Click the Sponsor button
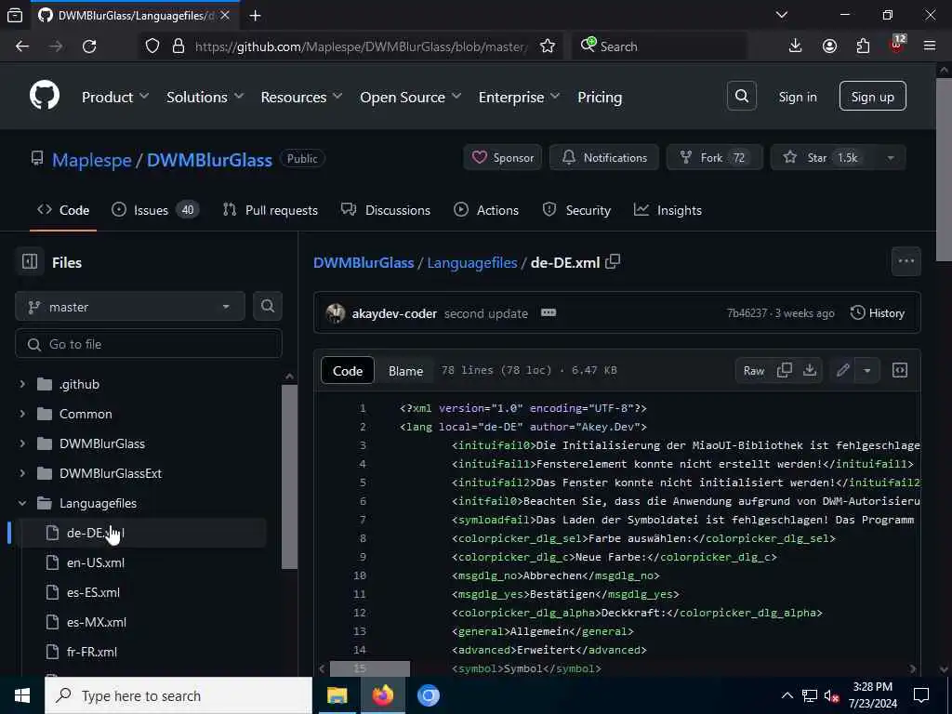This screenshot has height=714, width=952. tap(503, 158)
